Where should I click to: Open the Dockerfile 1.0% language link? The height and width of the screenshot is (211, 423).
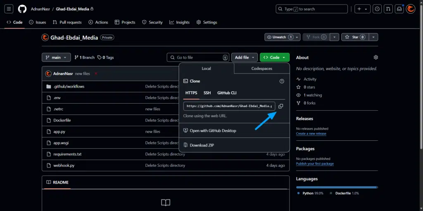coord(345,193)
